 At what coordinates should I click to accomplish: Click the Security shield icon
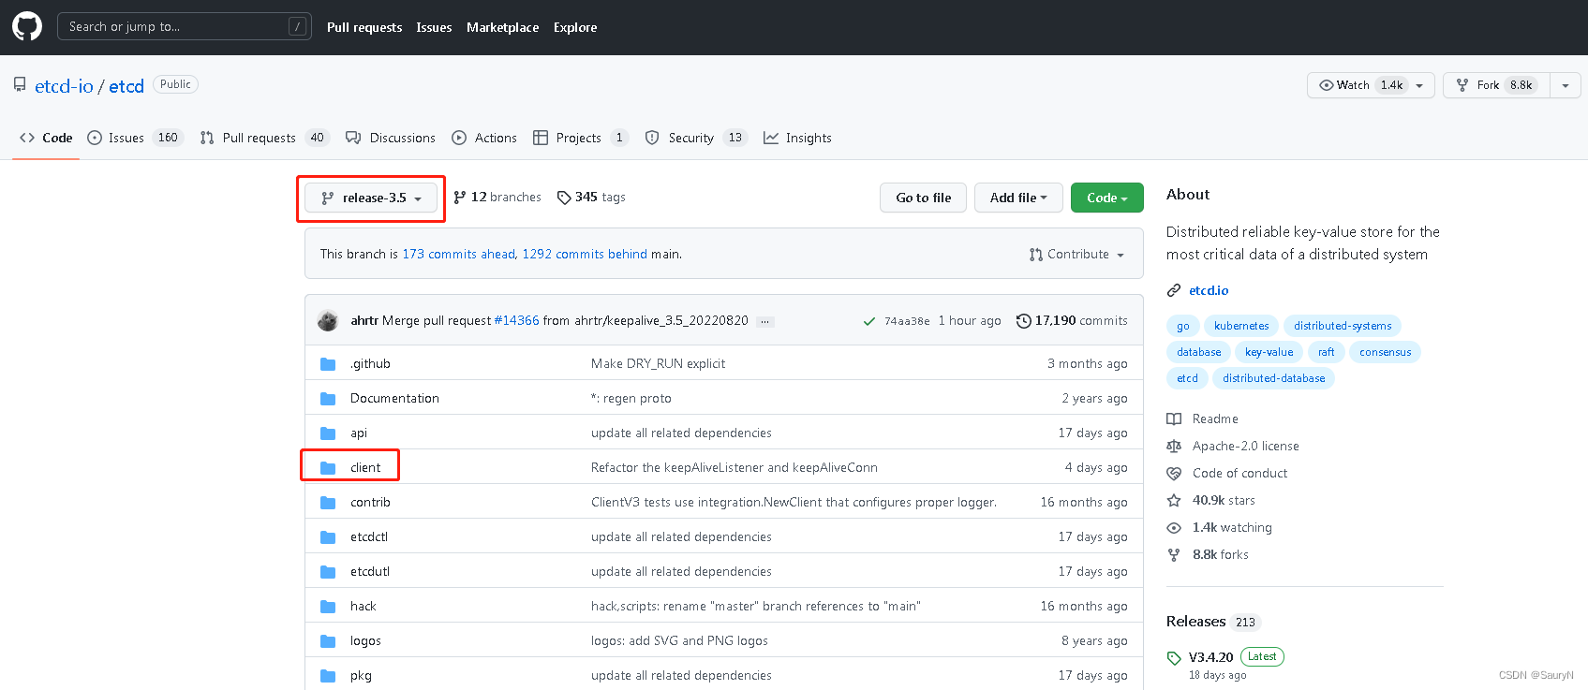tap(652, 138)
